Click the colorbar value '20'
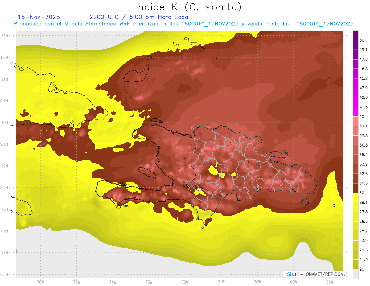370x286 pixels. pos(363,269)
